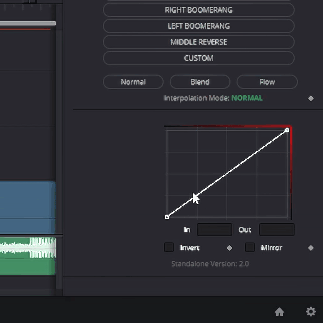Click the Invert keyframe diamond

229,248
